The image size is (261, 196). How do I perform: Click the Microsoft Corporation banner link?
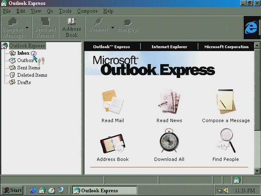point(226,47)
